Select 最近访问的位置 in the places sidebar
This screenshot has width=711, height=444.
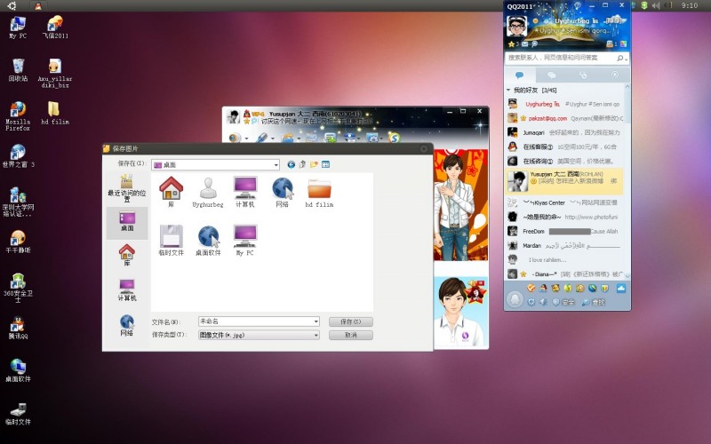(127, 188)
